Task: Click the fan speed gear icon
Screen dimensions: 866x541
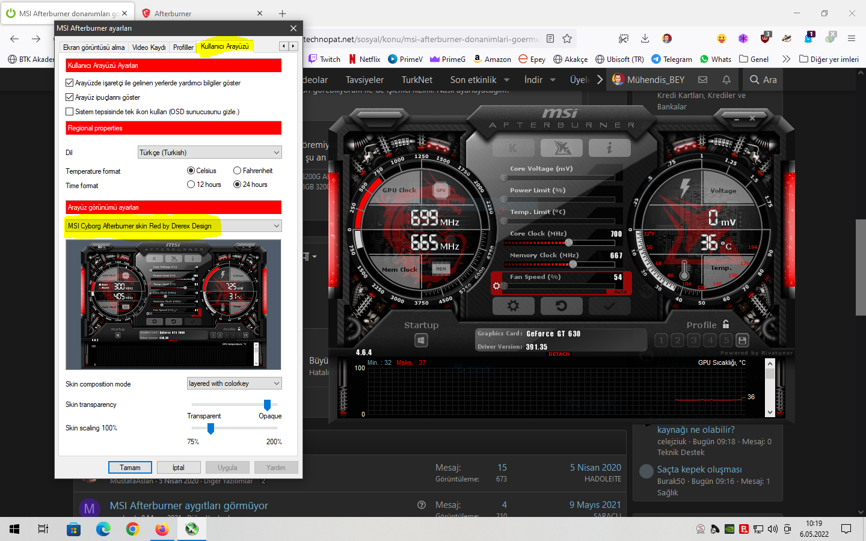Action: (x=497, y=286)
